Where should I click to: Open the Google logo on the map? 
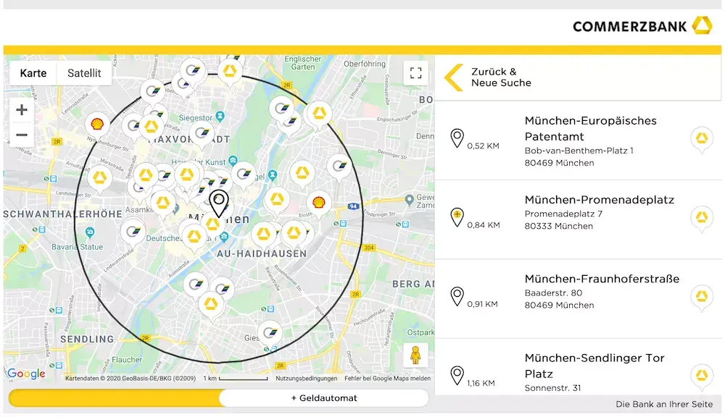click(26, 374)
